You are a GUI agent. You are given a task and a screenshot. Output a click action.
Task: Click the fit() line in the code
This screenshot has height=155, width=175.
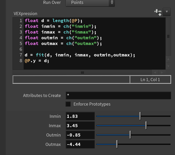(x=80, y=55)
